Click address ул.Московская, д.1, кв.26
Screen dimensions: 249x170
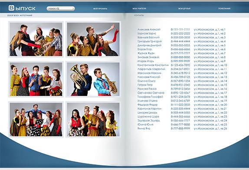[x=210, y=128]
